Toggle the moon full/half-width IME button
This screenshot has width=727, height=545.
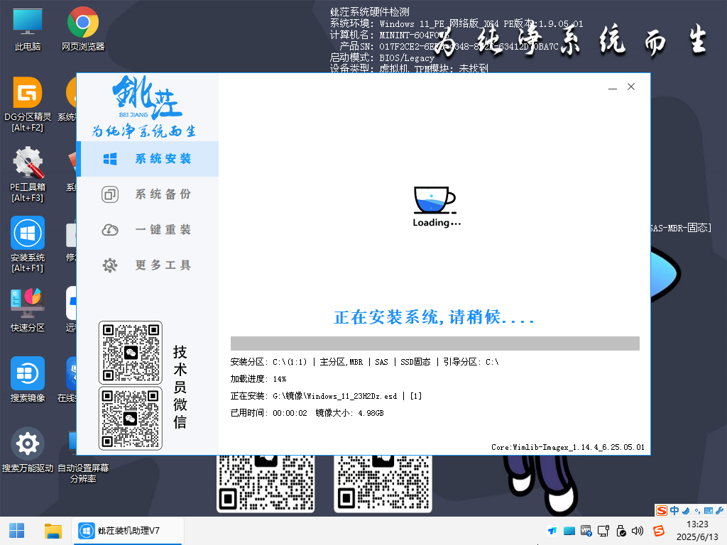point(686,511)
